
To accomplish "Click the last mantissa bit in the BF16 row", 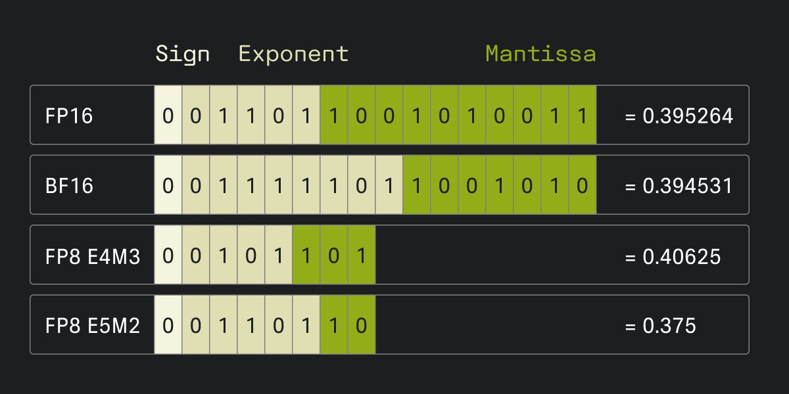I will [582, 186].
